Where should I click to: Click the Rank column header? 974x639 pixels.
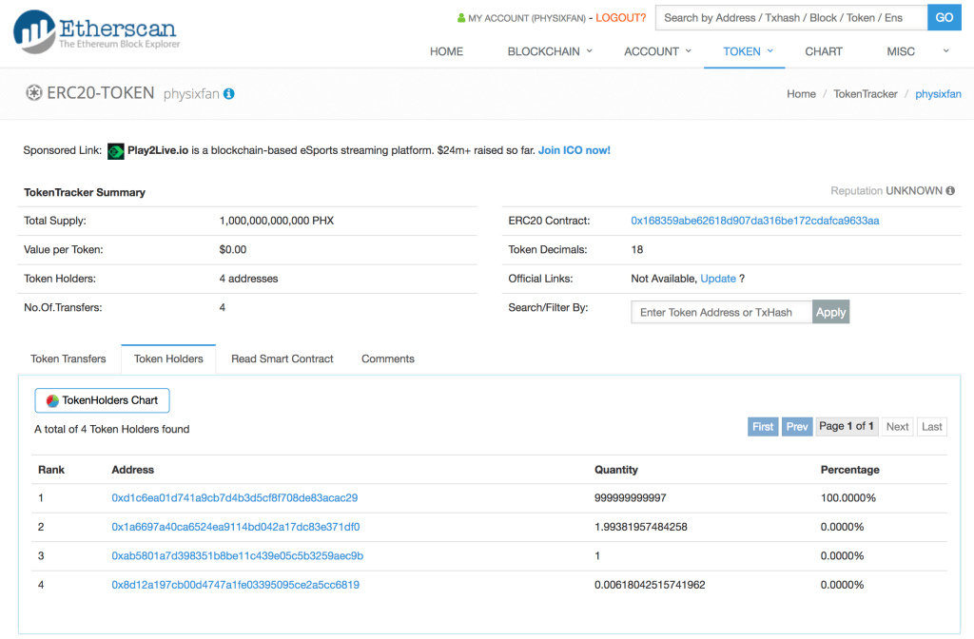click(x=51, y=470)
